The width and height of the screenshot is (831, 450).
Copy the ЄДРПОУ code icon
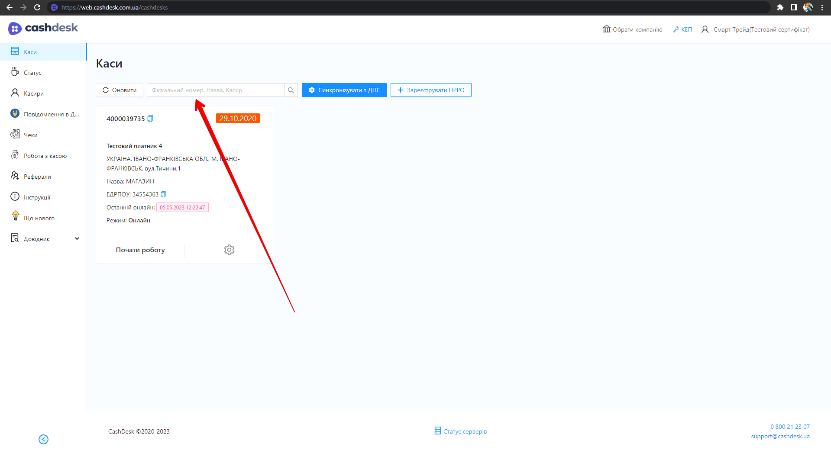[x=163, y=194]
